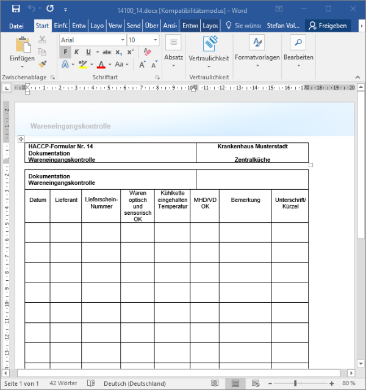This screenshot has width=366, height=390.
Task: Click the Bemerkung column header cell
Action: pyautogui.click(x=245, y=200)
